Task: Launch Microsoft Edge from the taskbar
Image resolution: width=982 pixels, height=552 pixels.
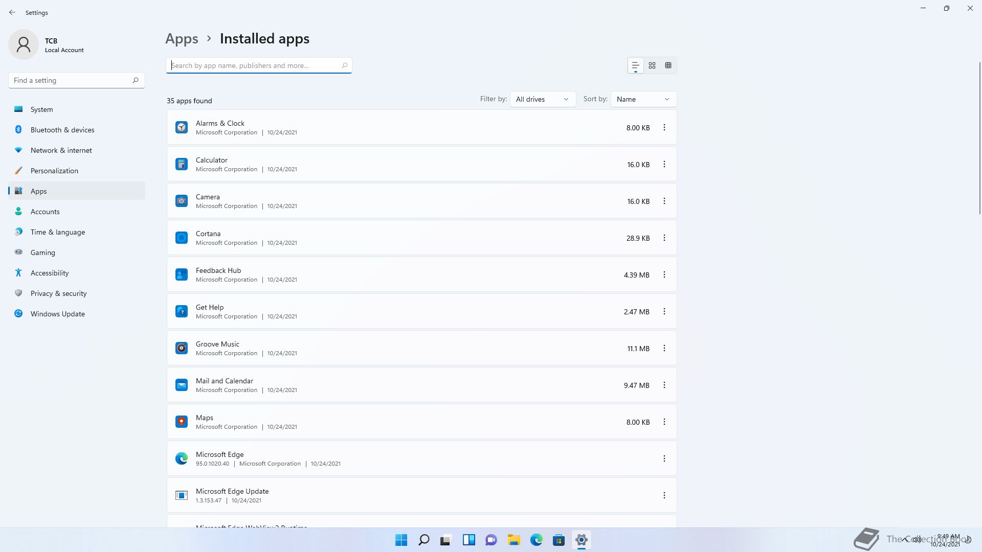Action: (x=536, y=540)
